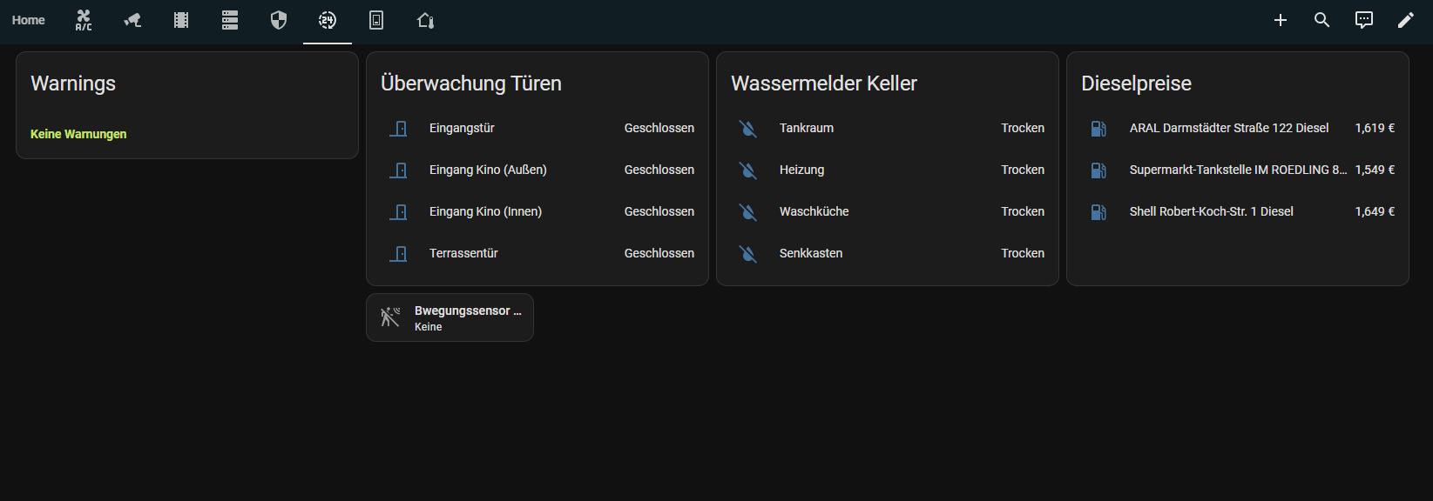
Task: Open search with the magnifier icon
Action: (1322, 20)
